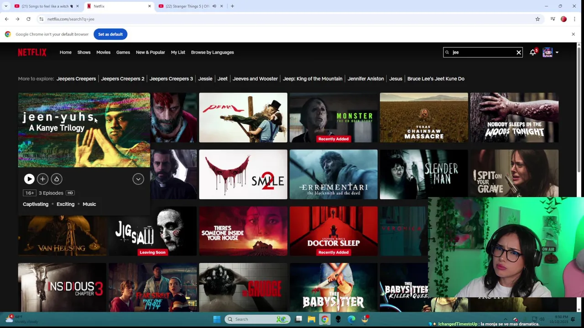The height and width of the screenshot is (328, 584).
Task: Explore Jeepers Creepers suggestion
Action: pos(76,79)
